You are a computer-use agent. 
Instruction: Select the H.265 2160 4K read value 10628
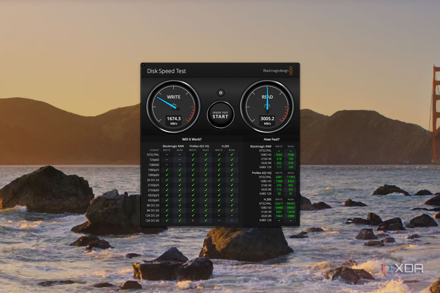pos(291,212)
